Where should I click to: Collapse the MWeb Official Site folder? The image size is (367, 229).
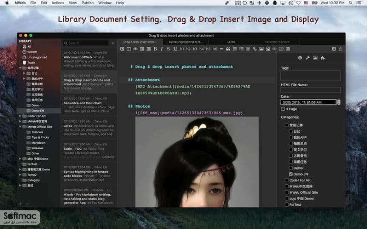(20, 127)
